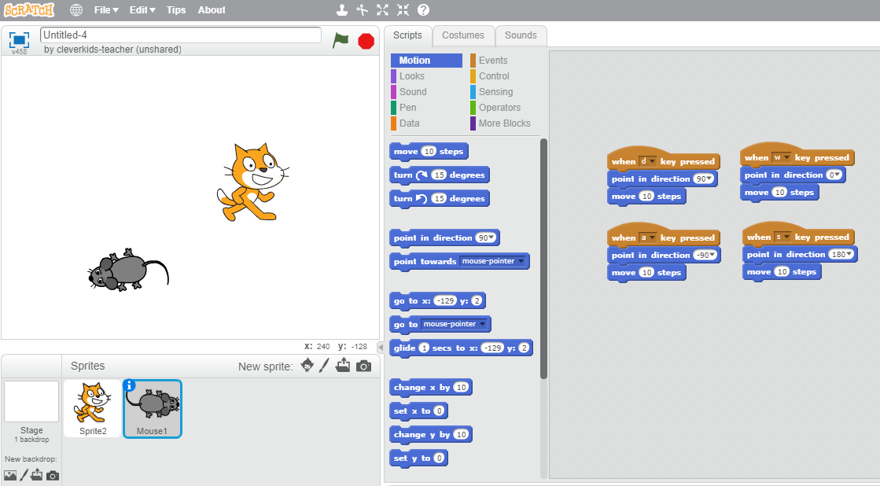Open direction dropdown in palette point block
Viewport: 880px width, 486px height.
click(492, 238)
